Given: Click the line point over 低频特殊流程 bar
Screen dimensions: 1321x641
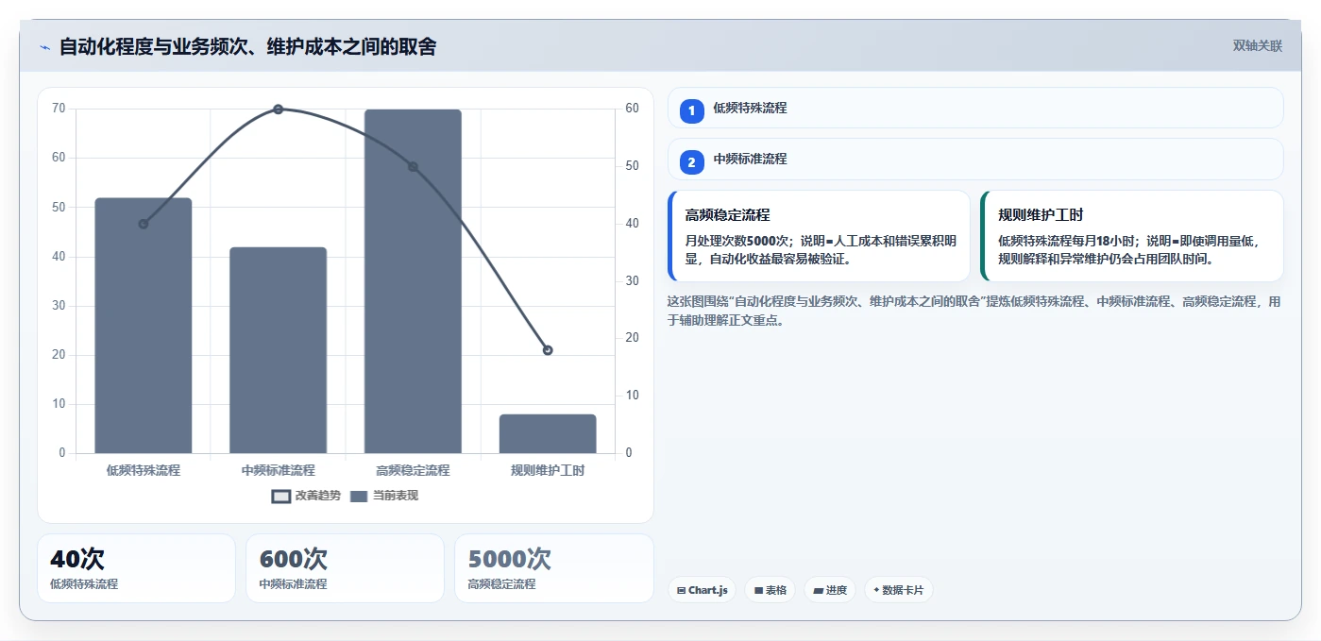Looking at the screenshot, I should tap(144, 224).
